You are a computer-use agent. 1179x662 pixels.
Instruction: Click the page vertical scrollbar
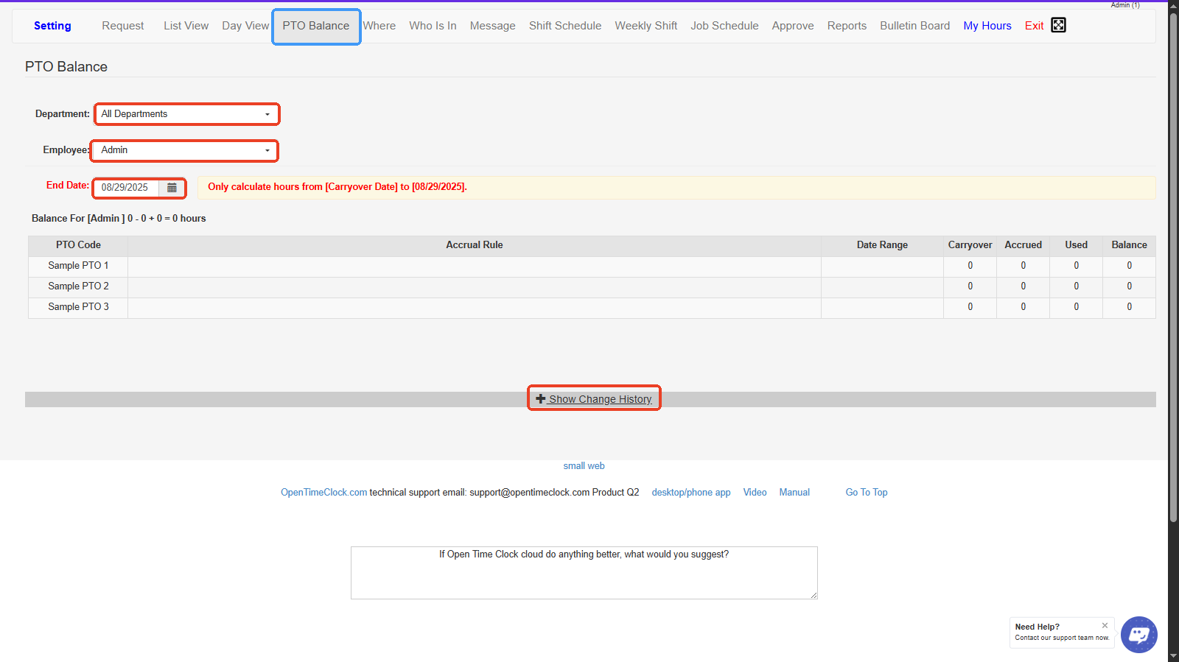coord(1173,295)
